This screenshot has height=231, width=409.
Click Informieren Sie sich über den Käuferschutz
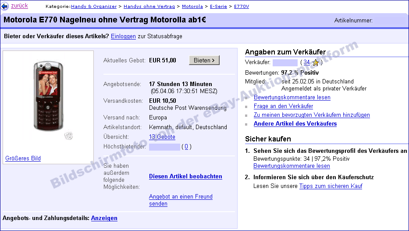[313, 177]
